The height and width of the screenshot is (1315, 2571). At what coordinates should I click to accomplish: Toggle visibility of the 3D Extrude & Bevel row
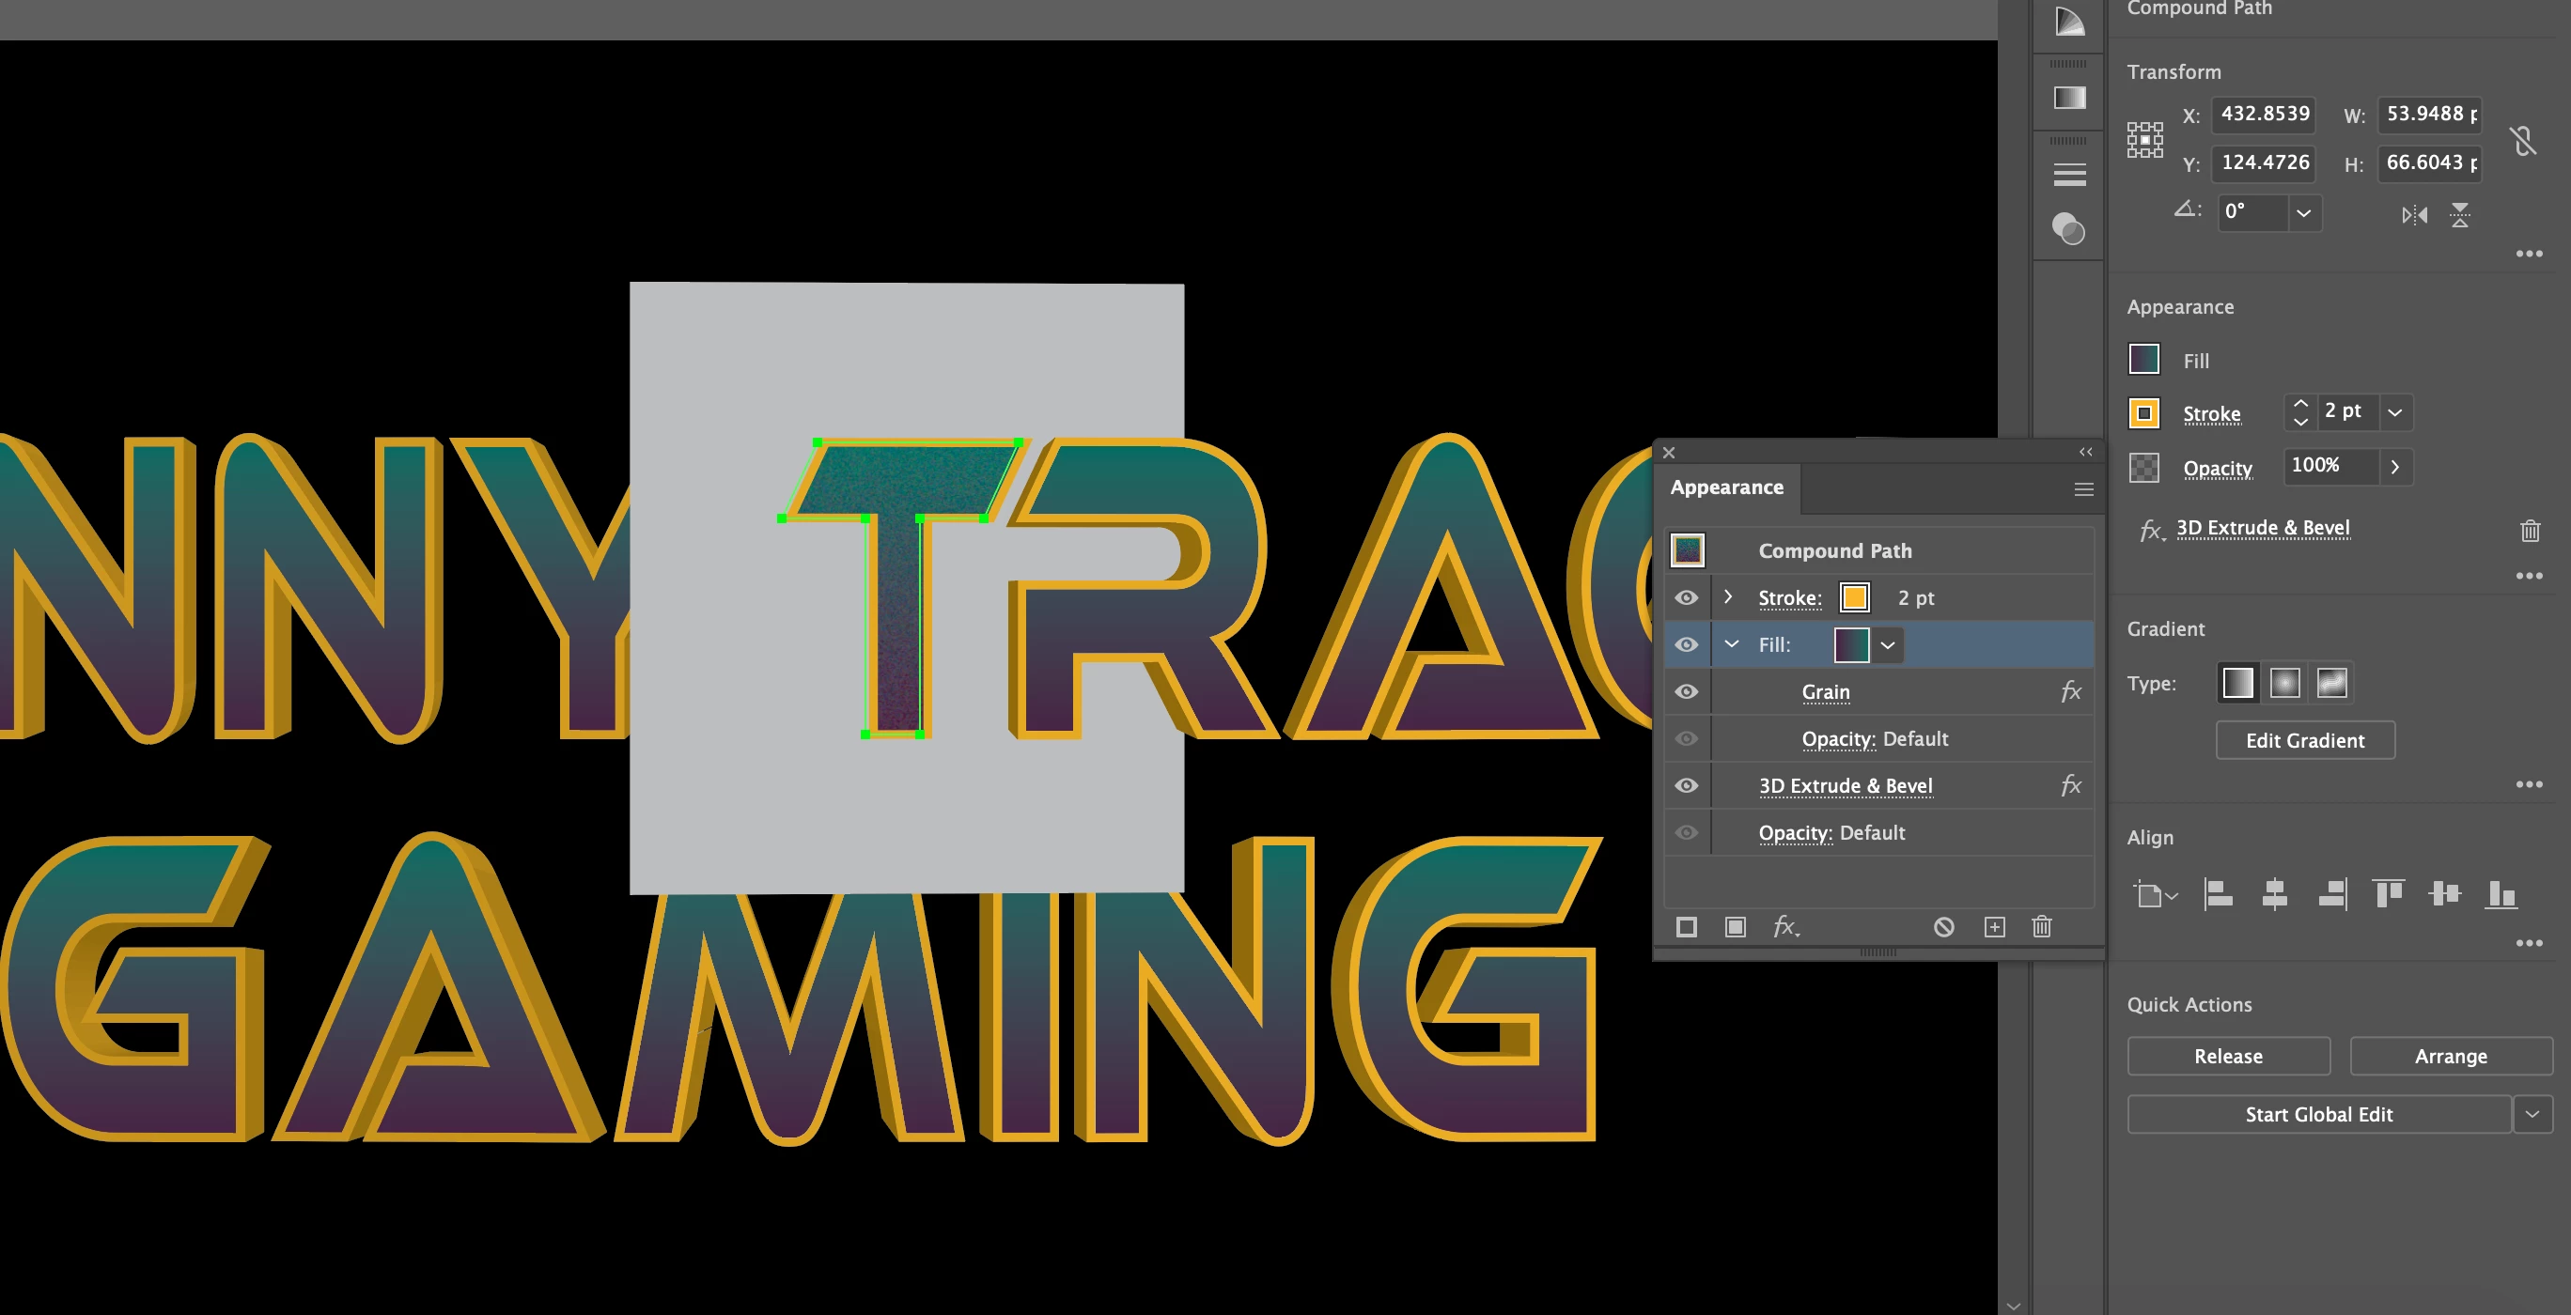click(x=1686, y=785)
